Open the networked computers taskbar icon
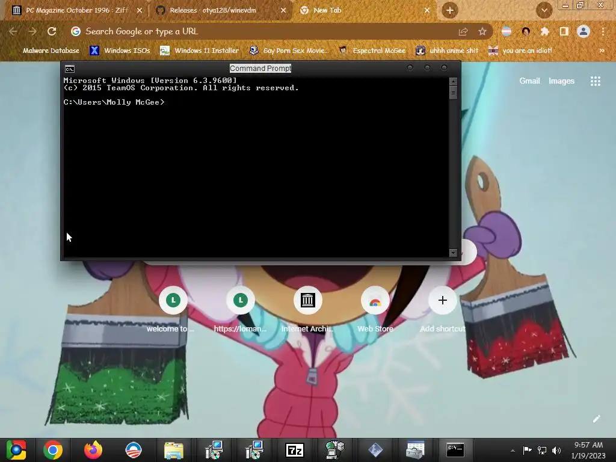The width and height of the screenshot is (616, 462). [x=334, y=450]
